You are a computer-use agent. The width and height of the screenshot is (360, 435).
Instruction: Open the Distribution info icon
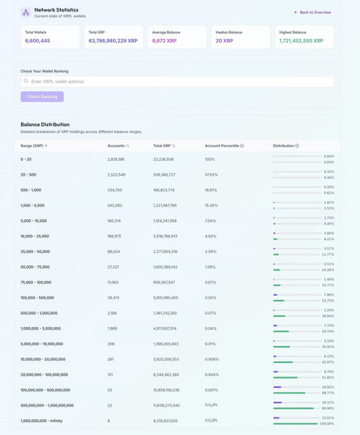297,145
